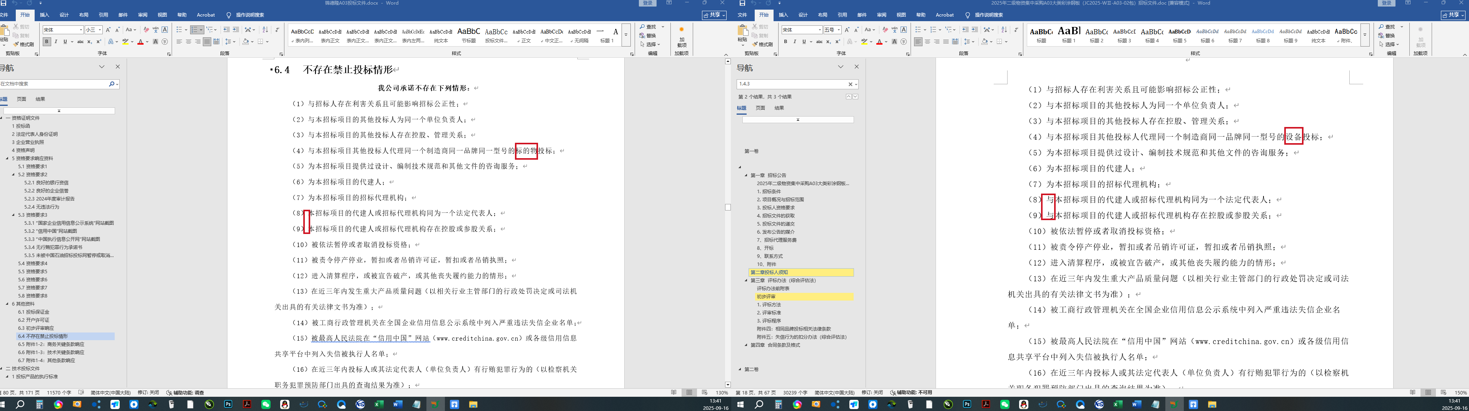1469x411 pixels.
Task: Clear the 1.4.3 search in right navigation pane
Action: 850,84
